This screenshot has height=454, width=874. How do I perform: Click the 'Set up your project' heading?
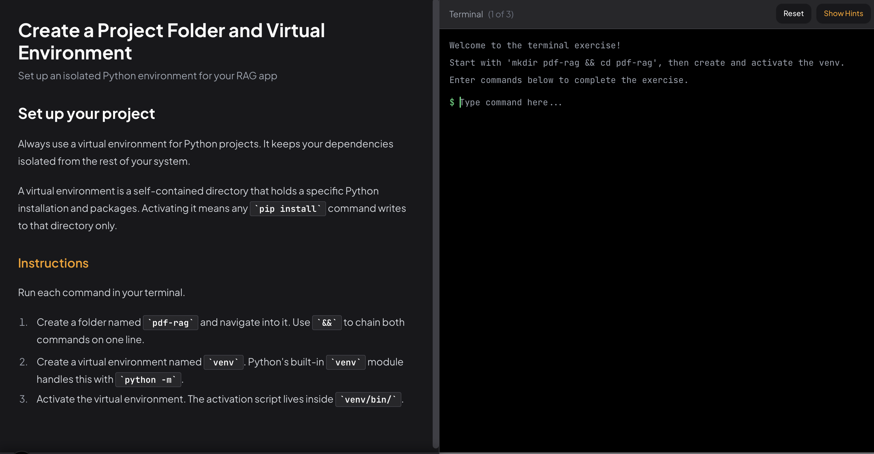pyautogui.click(x=86, y=114)
